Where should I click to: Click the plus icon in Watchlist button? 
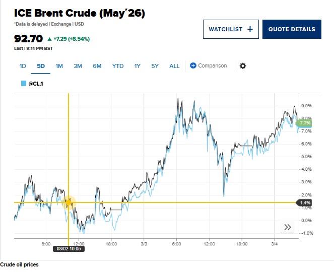250,29
